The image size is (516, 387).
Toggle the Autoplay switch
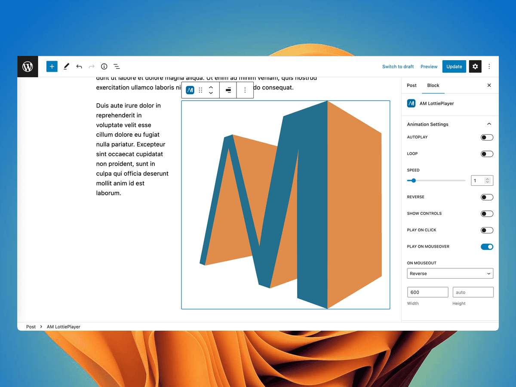point(487,137)
